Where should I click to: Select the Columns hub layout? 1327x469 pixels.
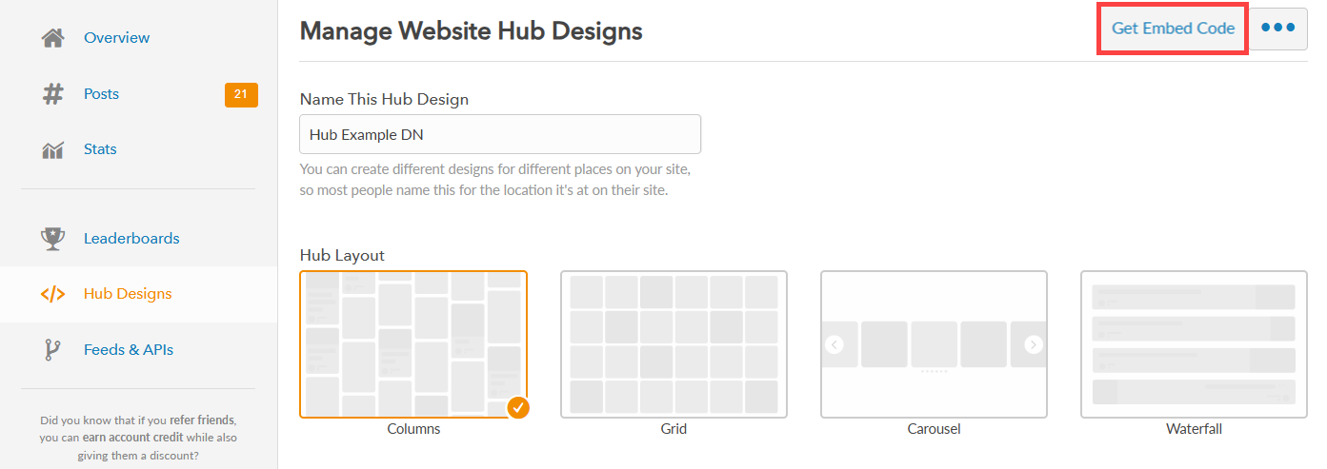(x=413, y=344)
